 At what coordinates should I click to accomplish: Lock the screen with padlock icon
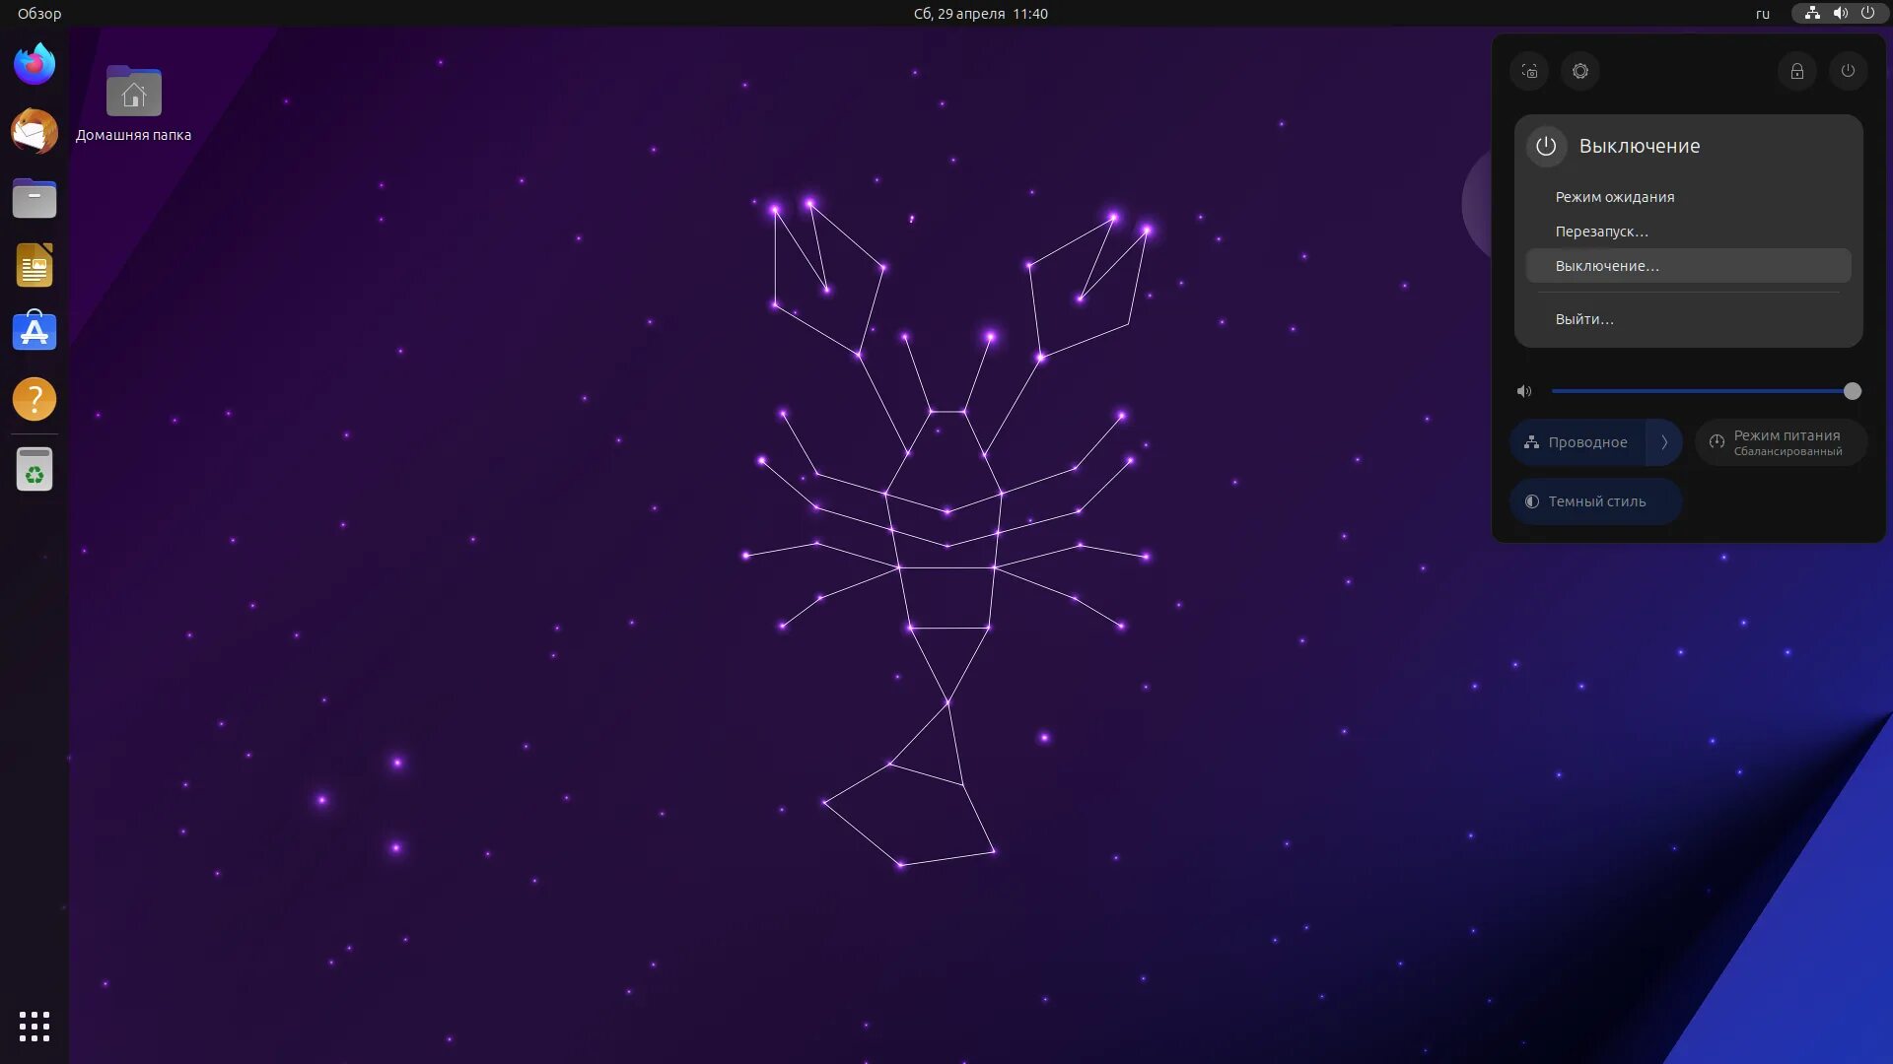[1797, 71]
